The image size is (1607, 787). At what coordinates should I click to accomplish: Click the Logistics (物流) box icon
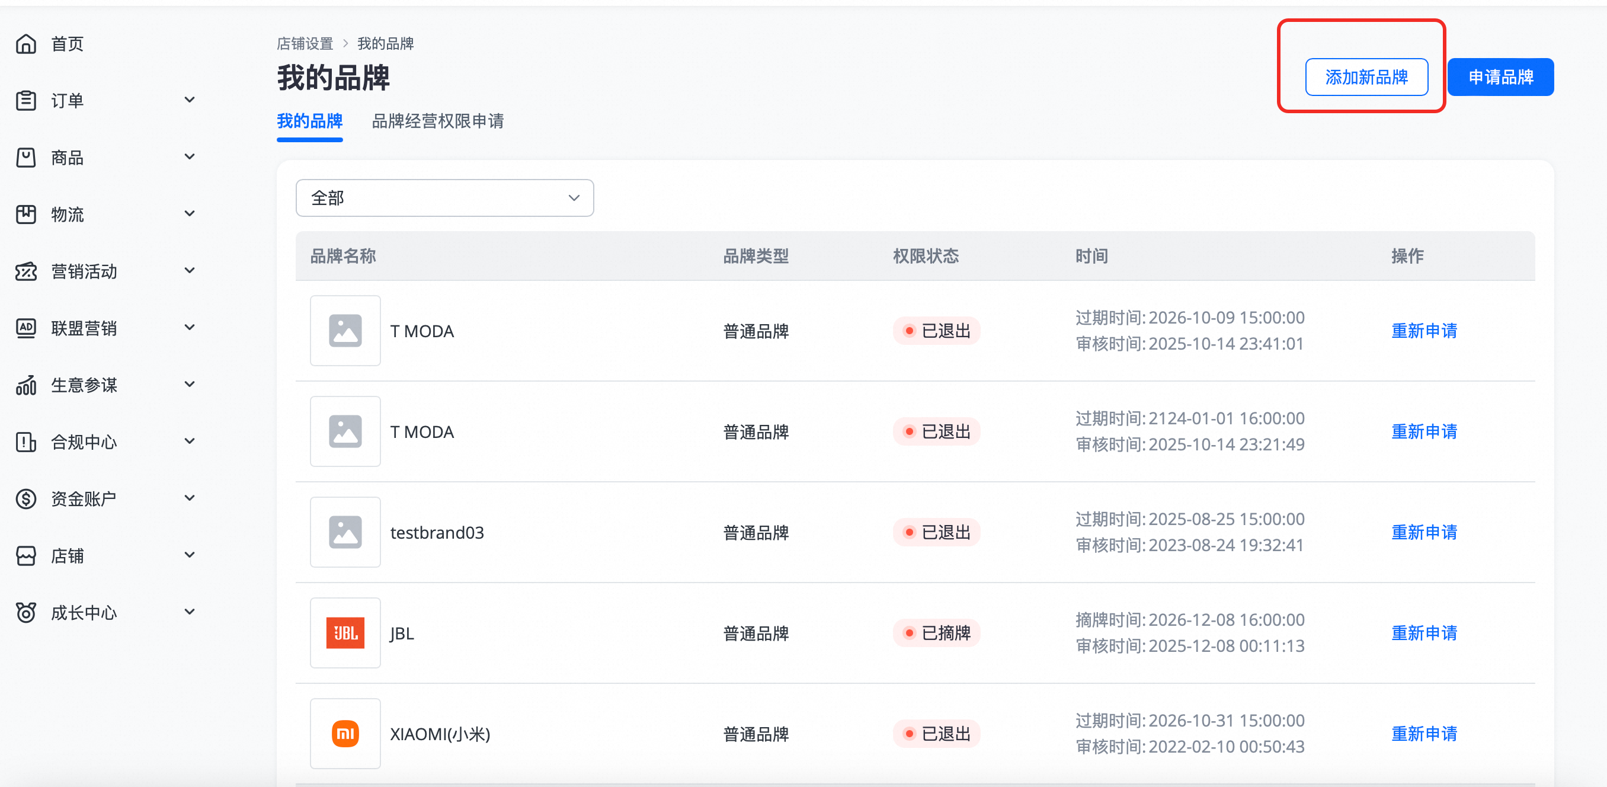(25, 214)
